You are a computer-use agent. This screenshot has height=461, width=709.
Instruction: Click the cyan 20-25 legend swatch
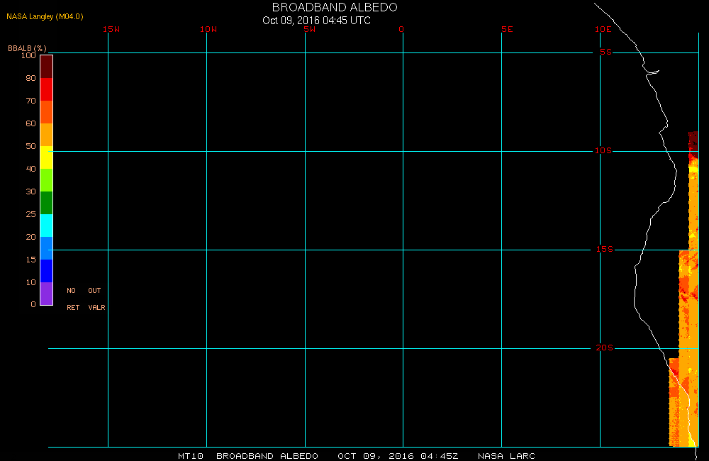click(47, 226)
